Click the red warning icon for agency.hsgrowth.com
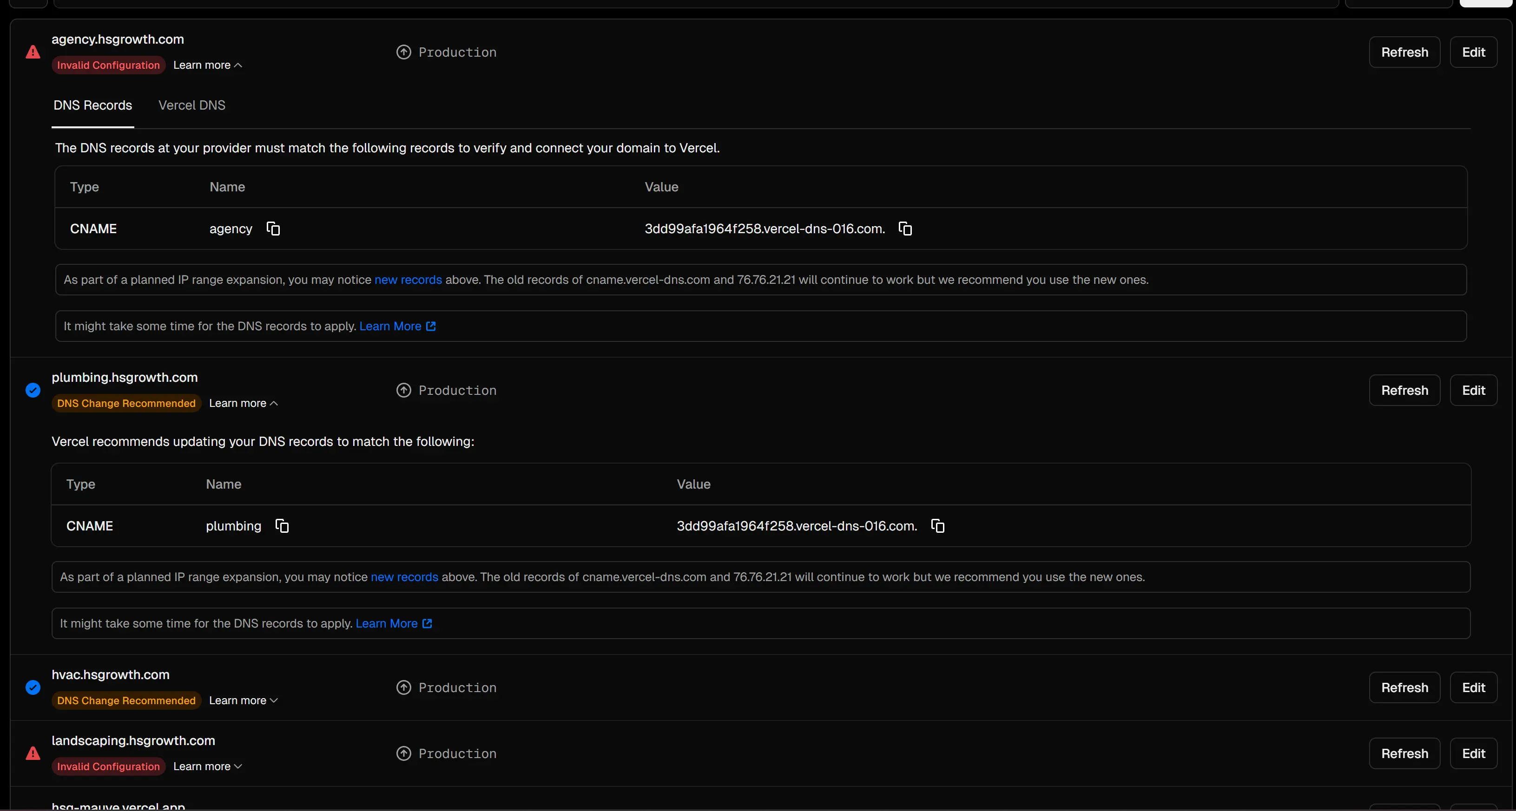 (33, 52)
